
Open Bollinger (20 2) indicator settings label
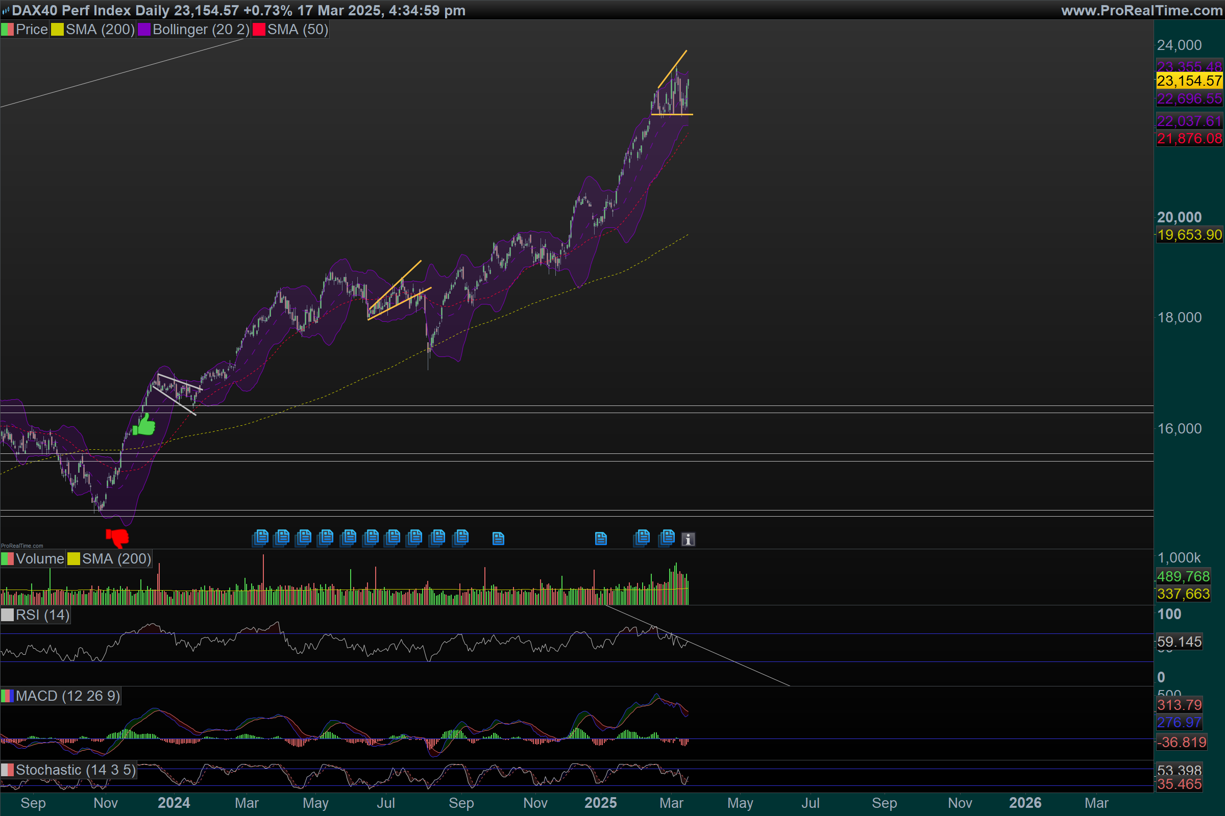[x=201, y=30]
